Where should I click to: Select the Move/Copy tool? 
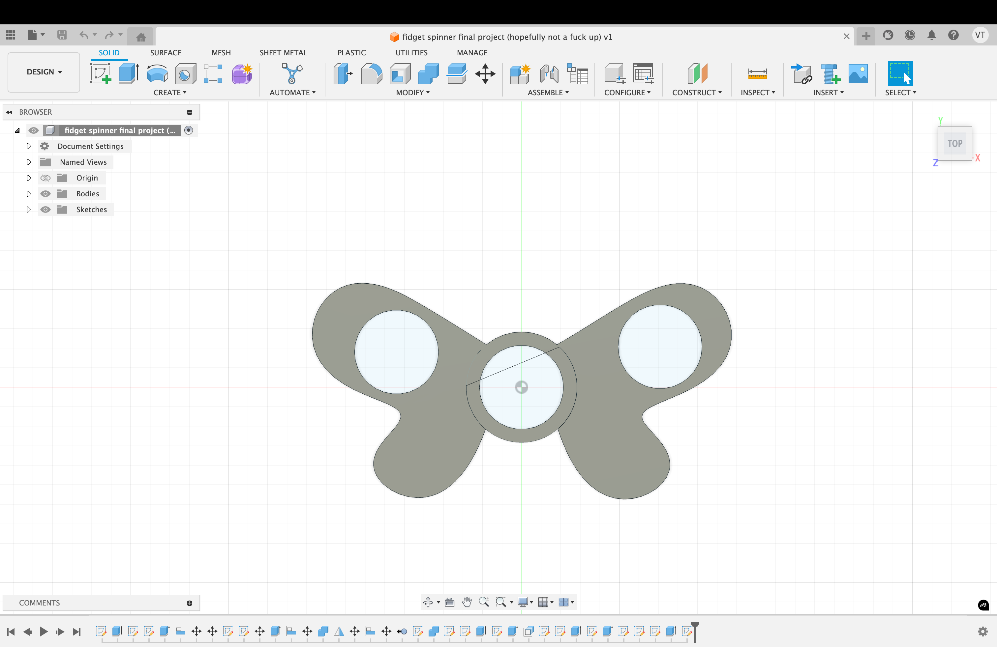(x=485, y=74)
